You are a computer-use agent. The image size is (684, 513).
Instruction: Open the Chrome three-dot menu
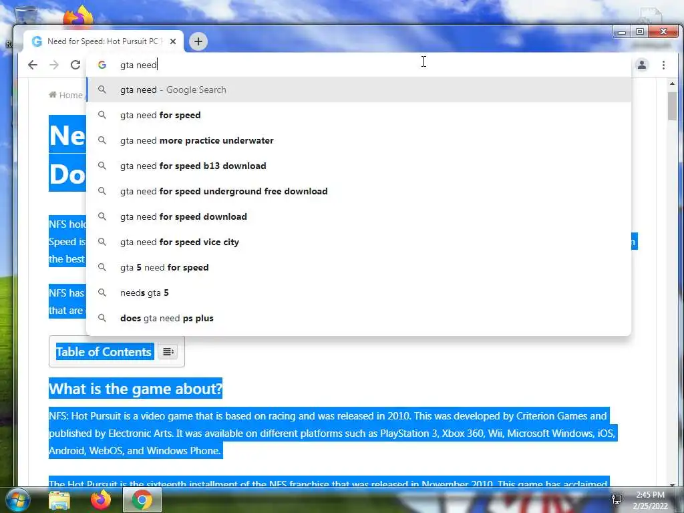[663, 65]
